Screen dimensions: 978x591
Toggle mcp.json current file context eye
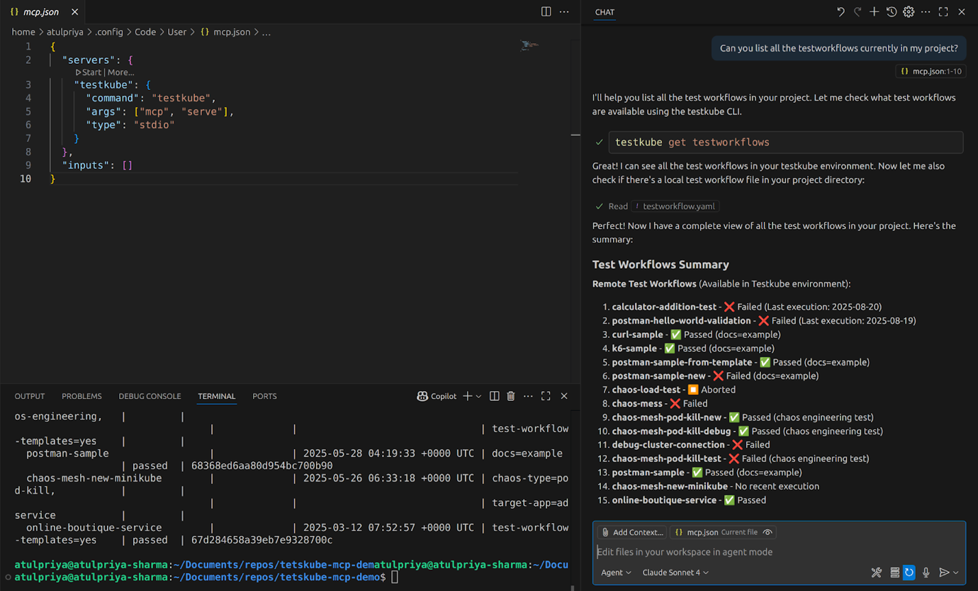click(768, 532)
